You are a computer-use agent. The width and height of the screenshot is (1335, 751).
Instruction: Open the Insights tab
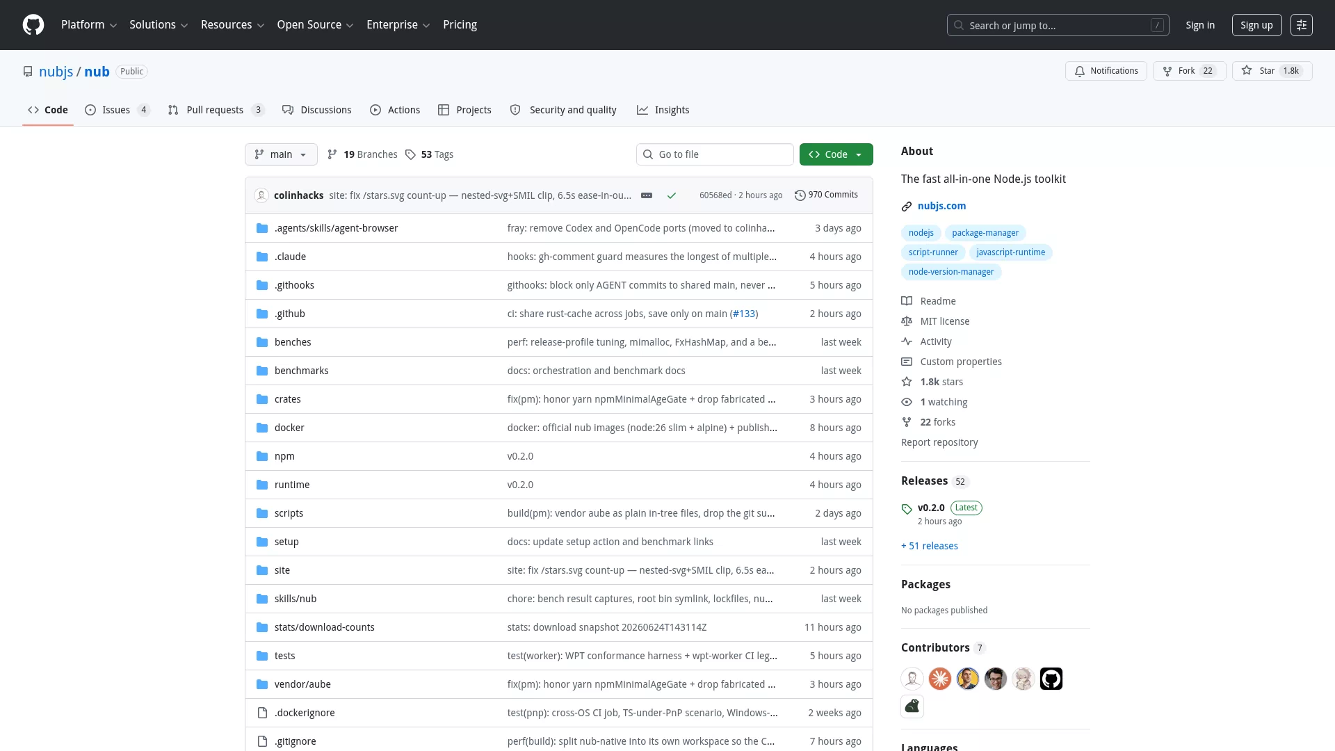point(663,110)
